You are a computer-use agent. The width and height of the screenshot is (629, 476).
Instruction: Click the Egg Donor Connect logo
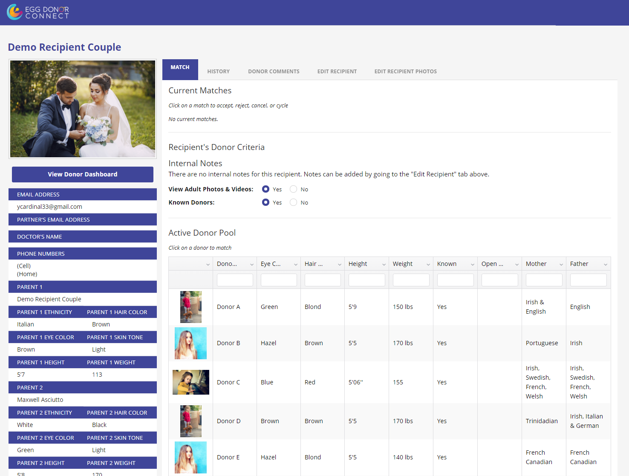[38, 12]
